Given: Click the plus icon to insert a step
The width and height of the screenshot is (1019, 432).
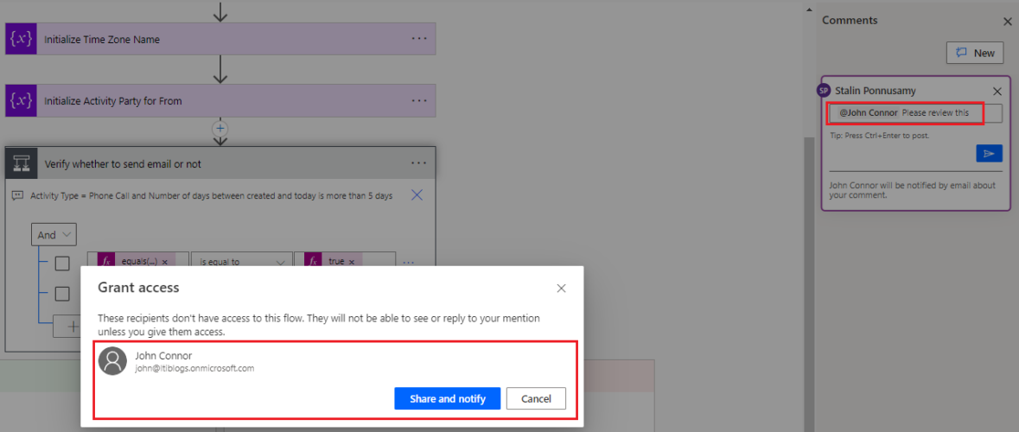Looking at the screenshot, I should [x=220, y=129].
